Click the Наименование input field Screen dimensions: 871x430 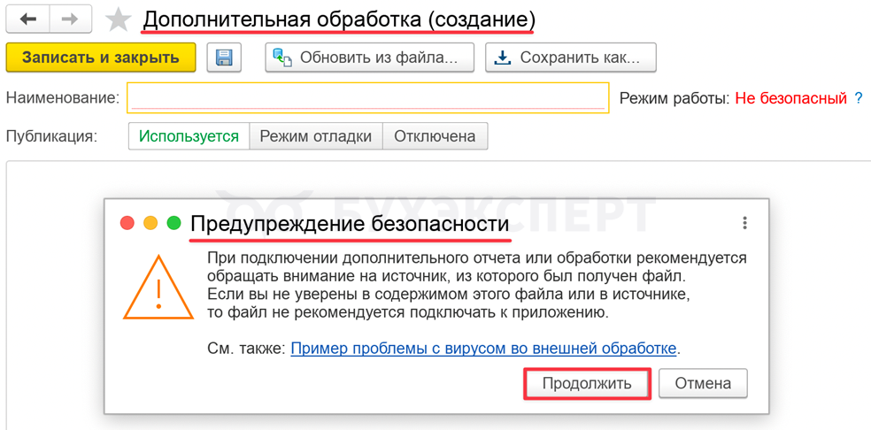tap(367, 97)
